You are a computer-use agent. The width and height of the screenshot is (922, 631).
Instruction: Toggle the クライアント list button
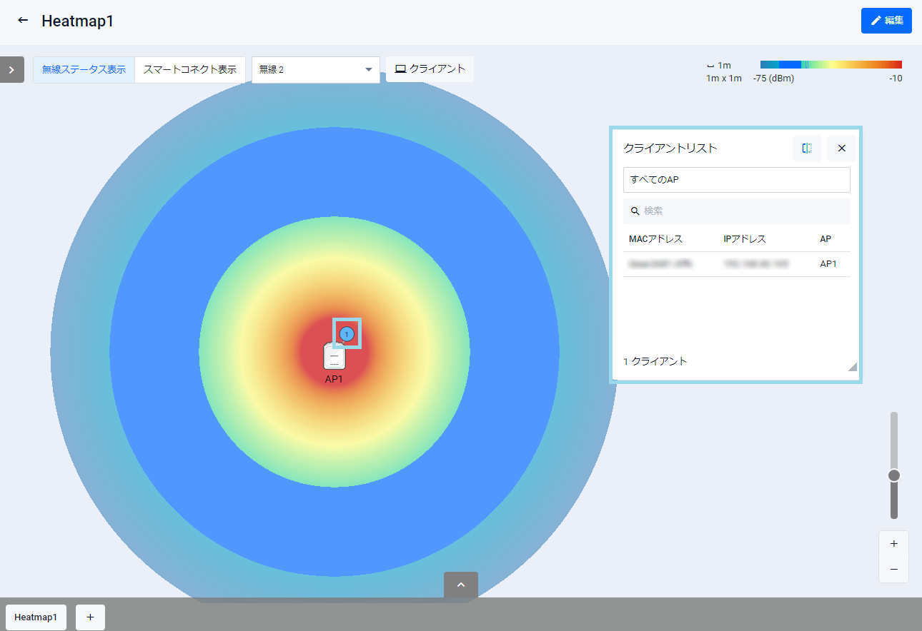(430, 69)
